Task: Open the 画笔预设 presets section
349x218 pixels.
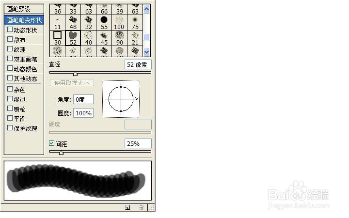Action: click(x=24, y=9)
